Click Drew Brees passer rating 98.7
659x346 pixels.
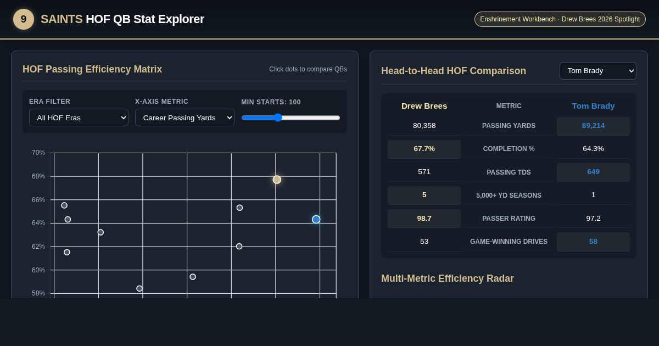pos(424,219)
